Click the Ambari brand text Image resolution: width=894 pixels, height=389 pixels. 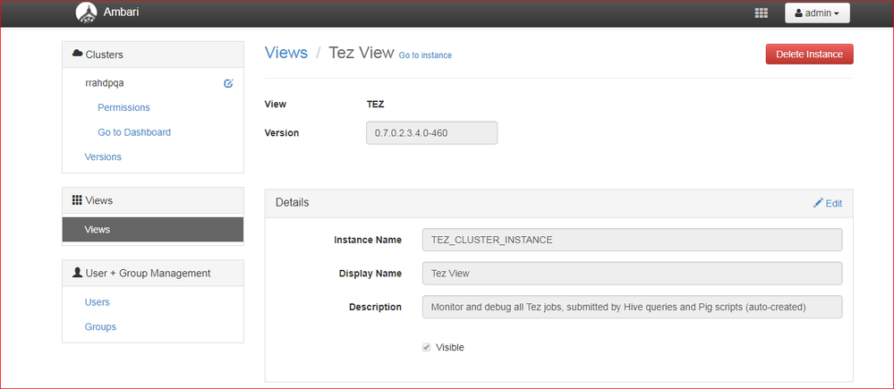[x=121, y=12]
